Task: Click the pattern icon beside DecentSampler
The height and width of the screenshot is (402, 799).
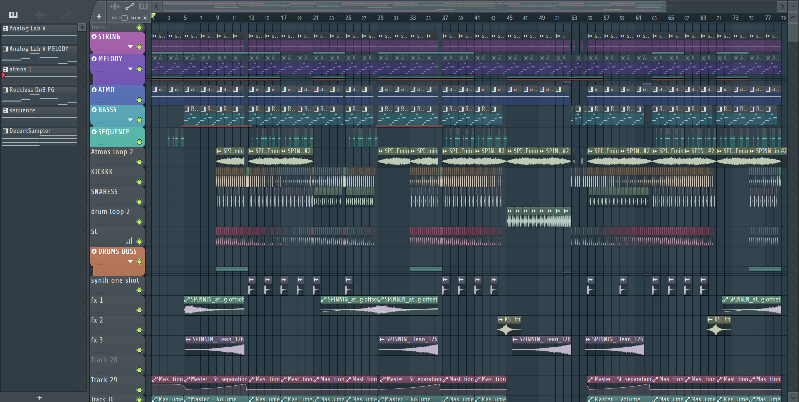Action: 5,131
